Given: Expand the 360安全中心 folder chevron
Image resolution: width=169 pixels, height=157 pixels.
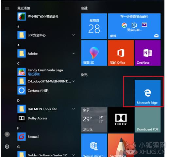Looking at the screenshot, I should [74, 35].
